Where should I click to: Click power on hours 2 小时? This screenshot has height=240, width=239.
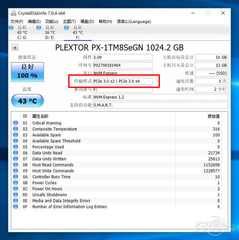click(212, 89)
